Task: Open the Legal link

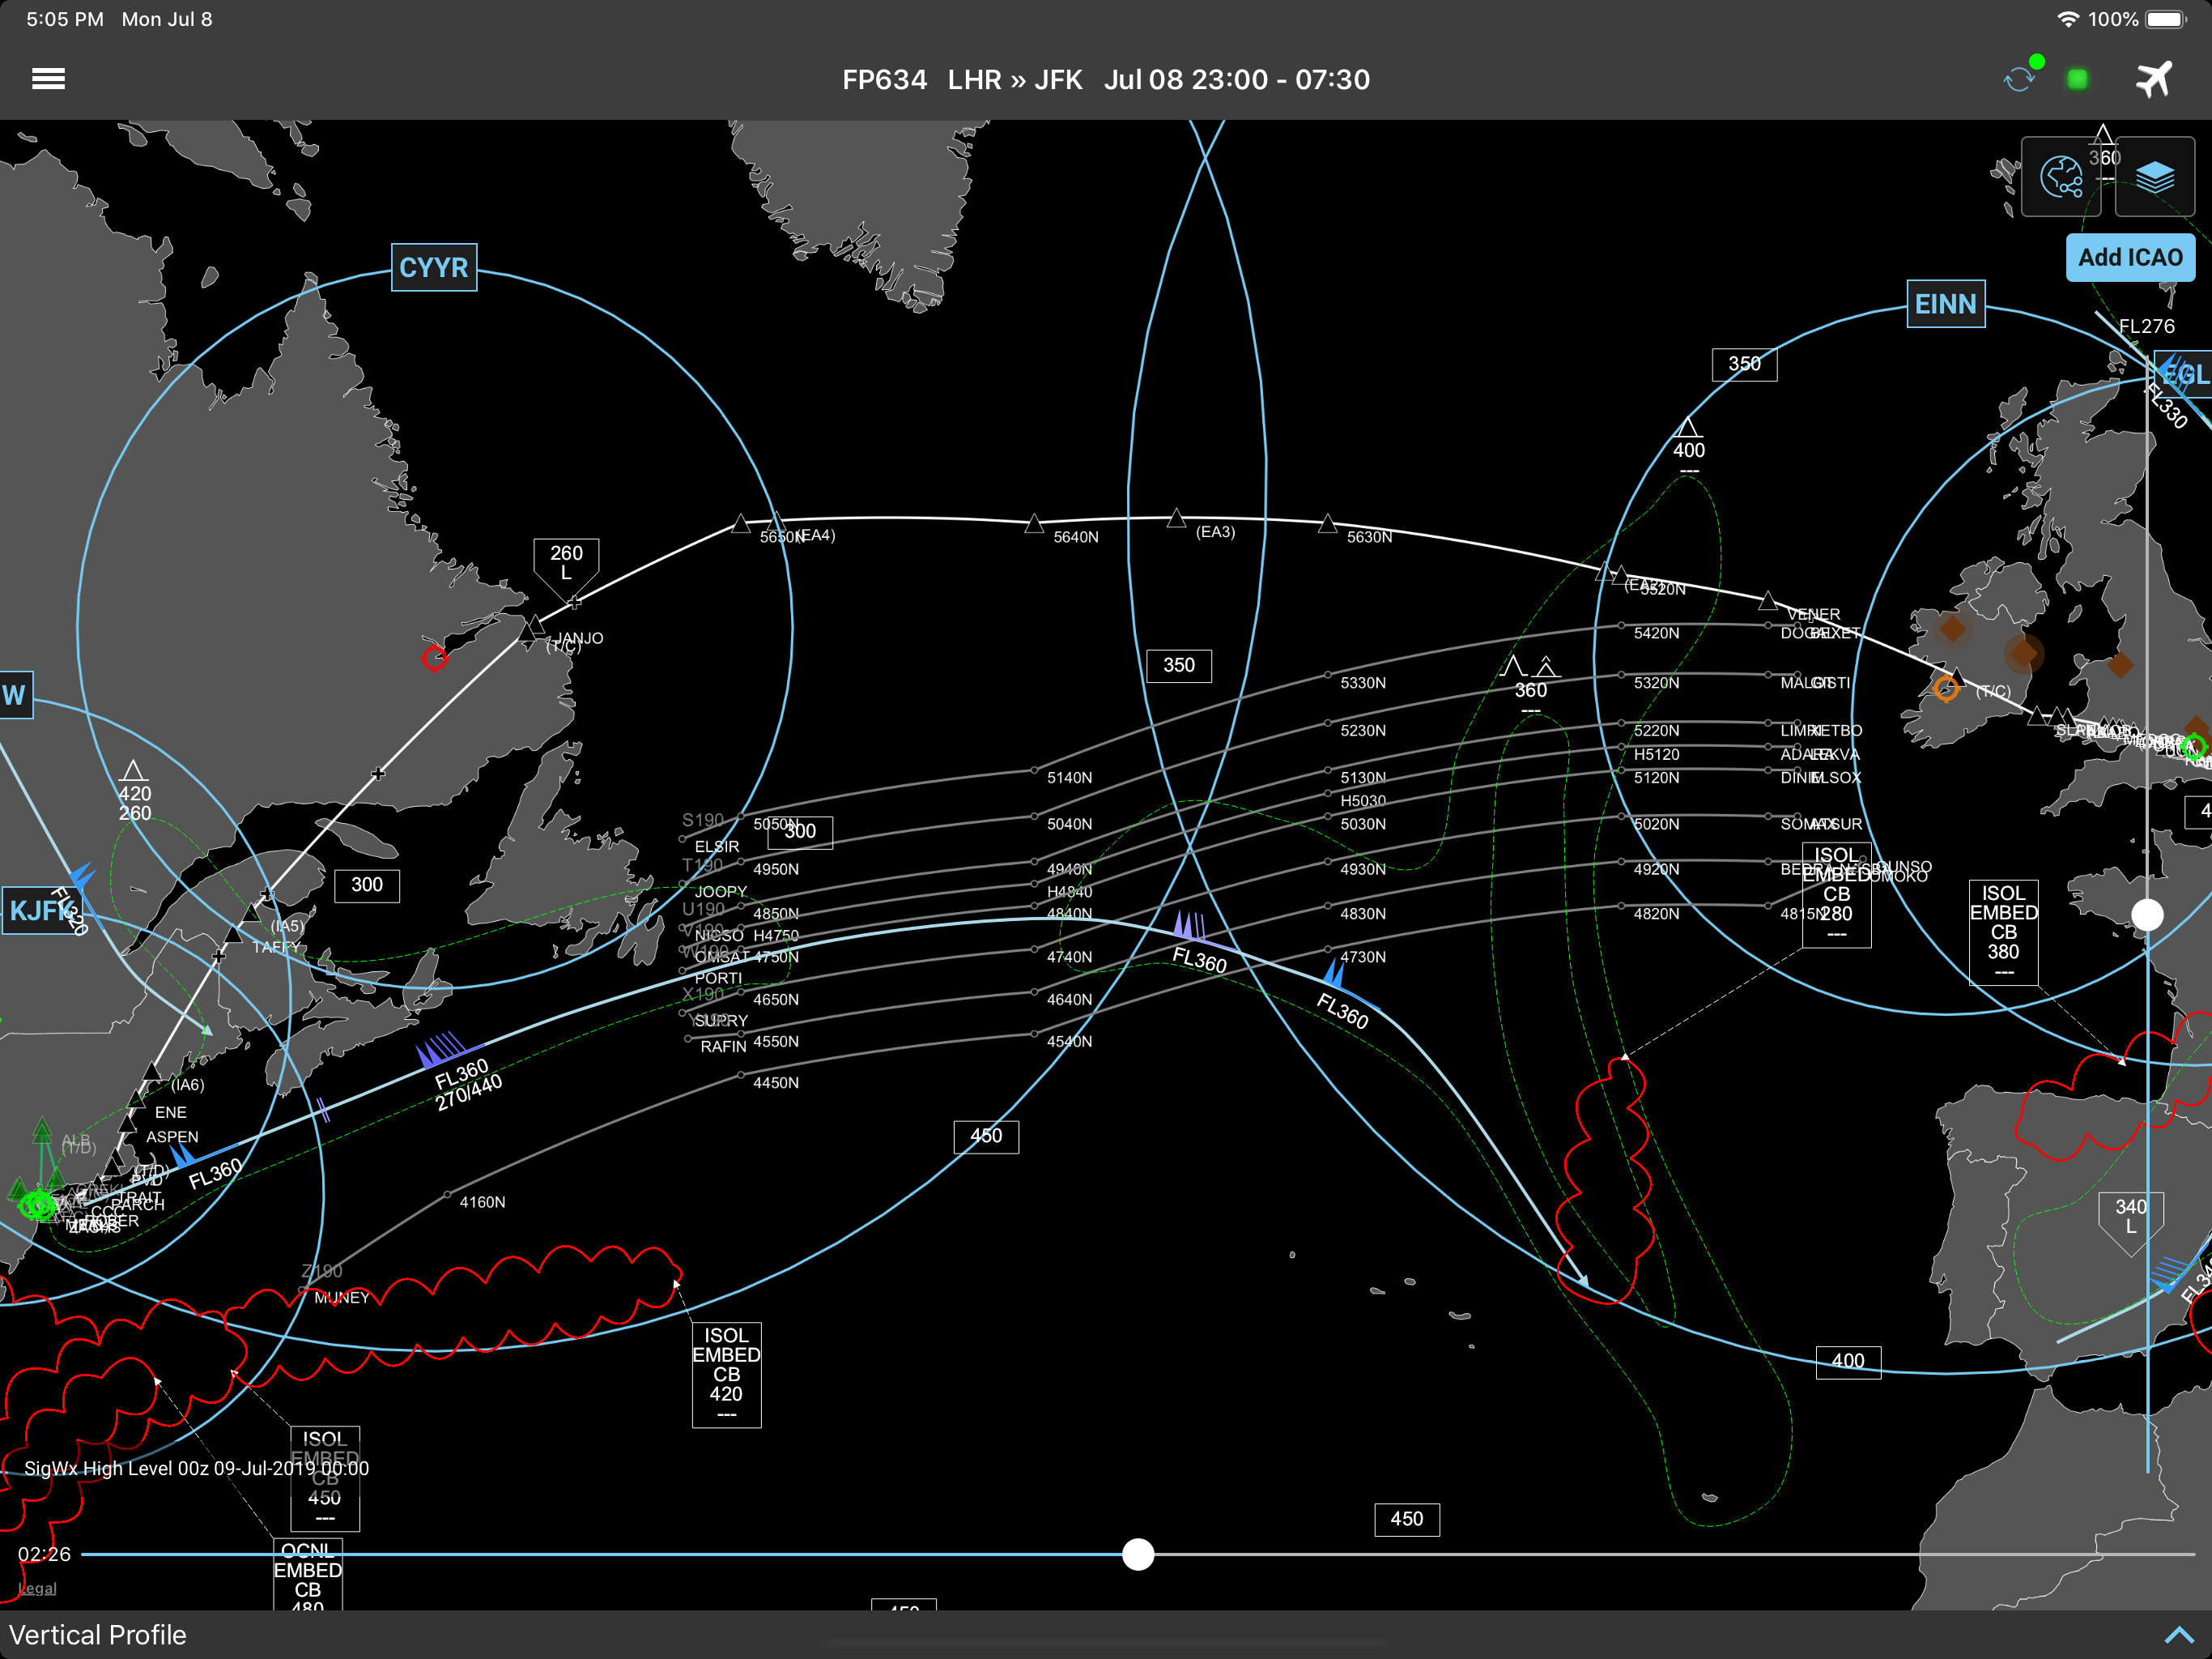Action: coord(37,1588)
